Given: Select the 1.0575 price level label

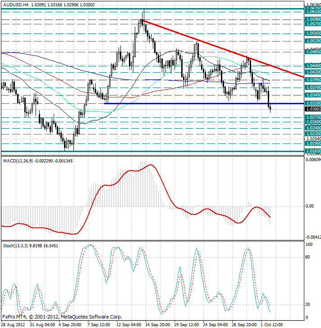Looking at the screenshot, I should tap(313, 24).
